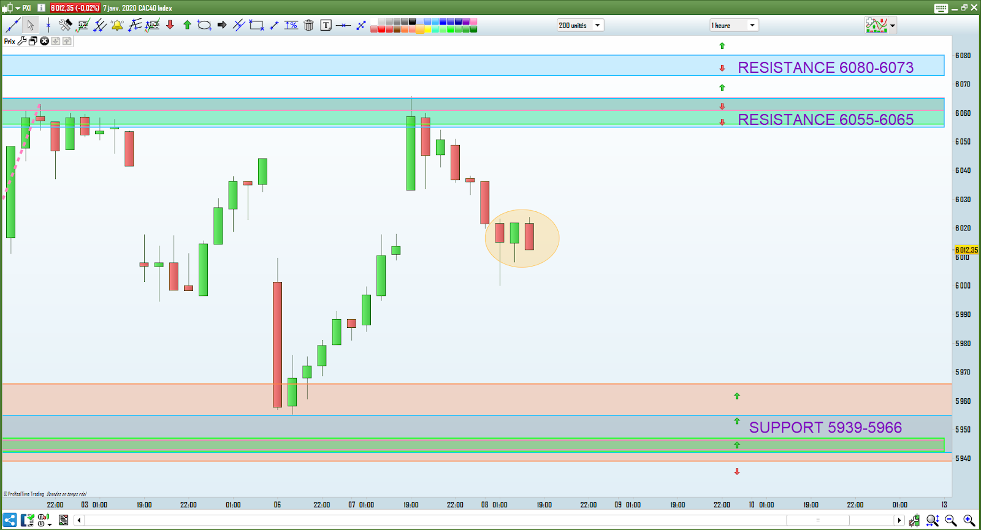Viewport: 981px width, 530px height.
Task: Click the ProRealTime Trading footer text
Action: point(26,494)
